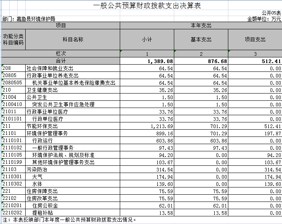The width and height of the screenshot is (282, 224).
Task: Click the 污染防治 cell
Action: click(x=73, y=169)
